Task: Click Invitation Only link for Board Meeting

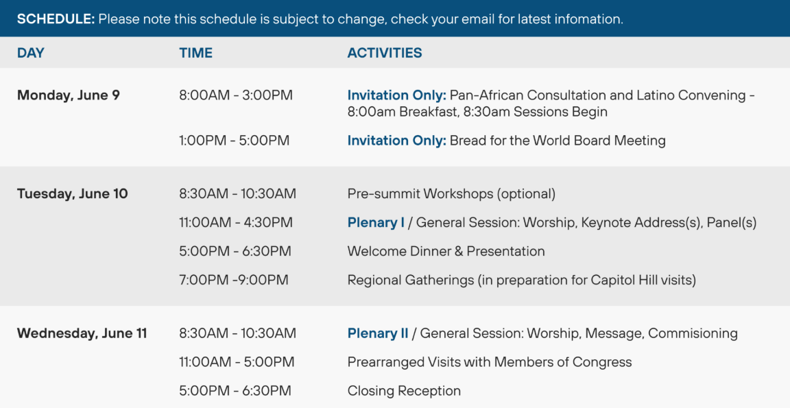Action: pos(397,141)
